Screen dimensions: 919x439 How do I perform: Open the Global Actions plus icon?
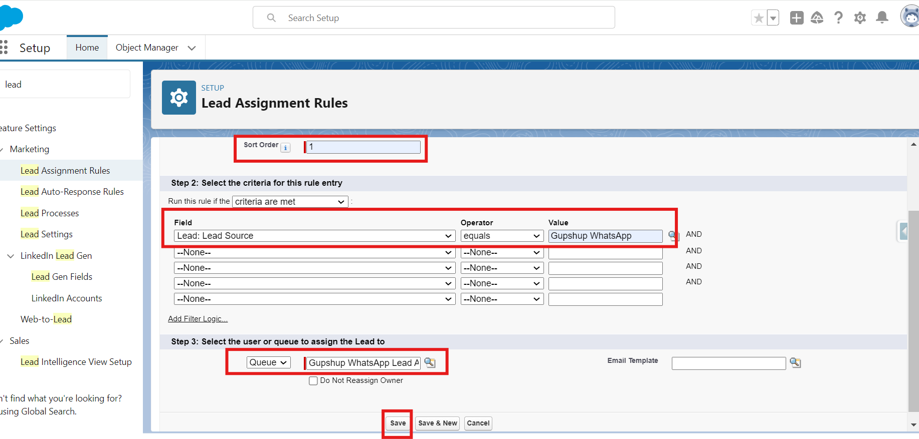pos(797,18)
